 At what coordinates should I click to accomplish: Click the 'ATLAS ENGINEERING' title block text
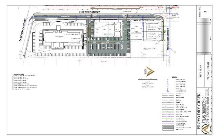pos(204,110)
